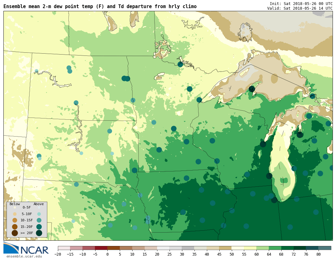Viewport: 336px width, 260px height.
Task: Pick the khaki swatch between 45 and 50
Action: click(226, 248)
